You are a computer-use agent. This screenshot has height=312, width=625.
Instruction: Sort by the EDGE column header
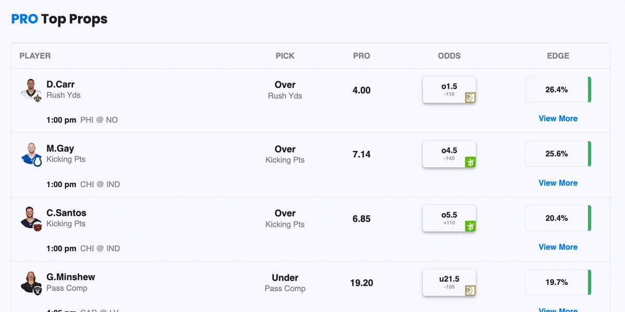coord(558,56)
